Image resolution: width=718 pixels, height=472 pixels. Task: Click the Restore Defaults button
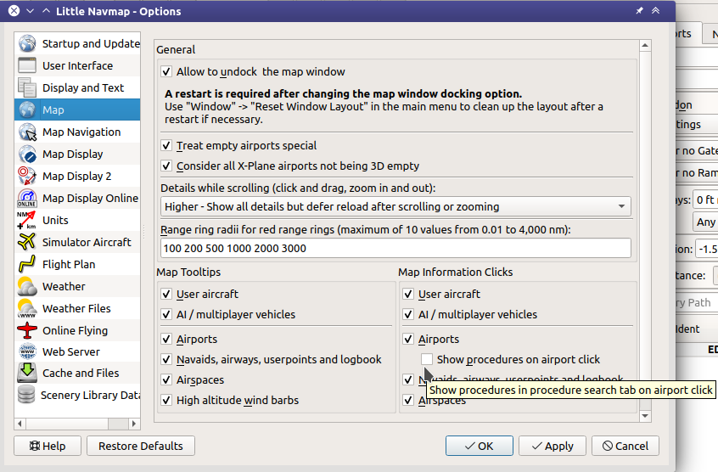pyautogui.click(x=141, y=446)
